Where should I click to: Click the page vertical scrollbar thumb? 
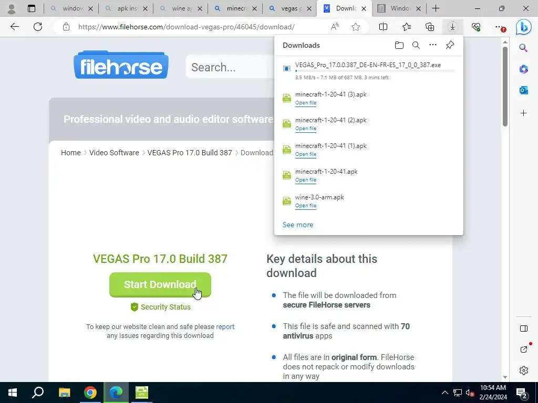point(505,87)
